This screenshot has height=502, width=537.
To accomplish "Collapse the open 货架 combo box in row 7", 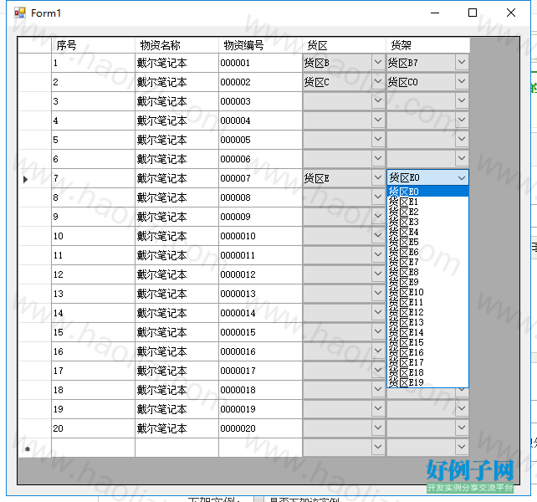I will tap(462, 178).
